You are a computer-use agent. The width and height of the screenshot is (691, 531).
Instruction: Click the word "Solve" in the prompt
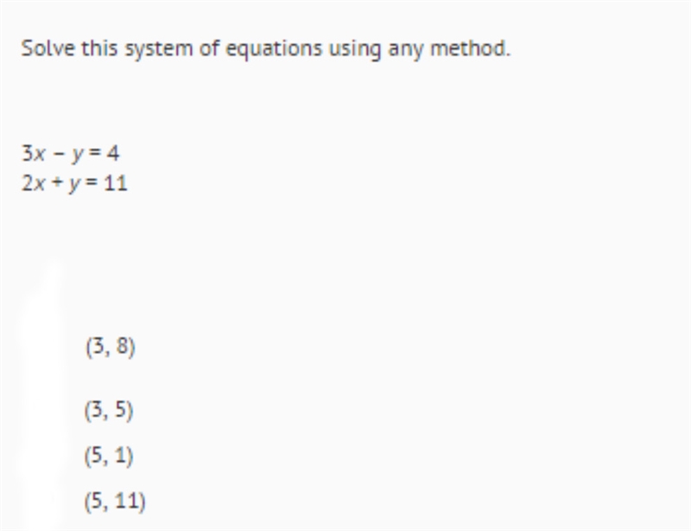point(48,48)
